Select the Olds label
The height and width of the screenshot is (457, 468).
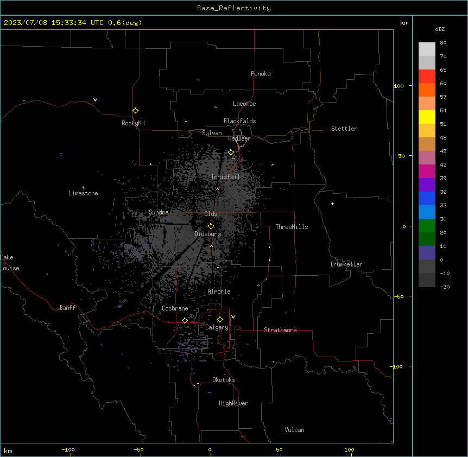coord(211,214)
